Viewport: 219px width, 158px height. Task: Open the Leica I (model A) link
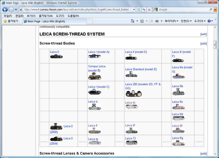[x=99, y=52]
